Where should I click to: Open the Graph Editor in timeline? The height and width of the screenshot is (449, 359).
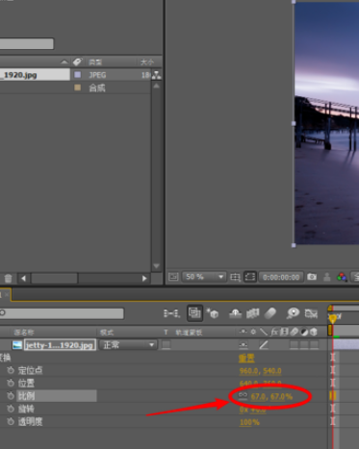[311, 313]
